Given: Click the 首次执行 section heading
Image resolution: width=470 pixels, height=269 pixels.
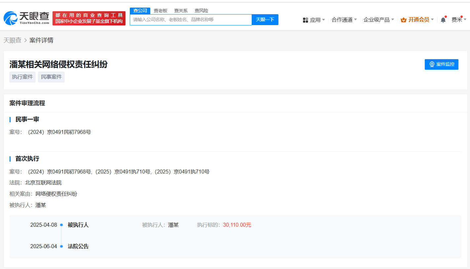Looking at the screenshot, I should 27,159.
